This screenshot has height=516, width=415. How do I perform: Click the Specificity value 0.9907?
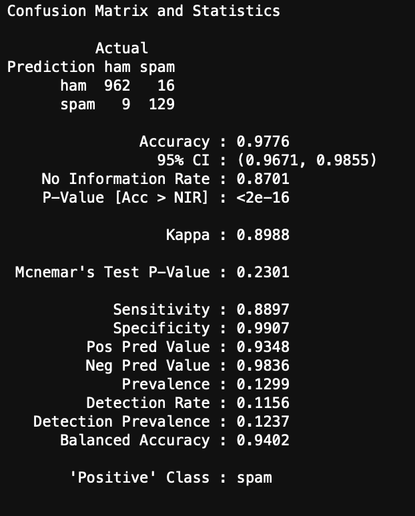pos(263,328)
